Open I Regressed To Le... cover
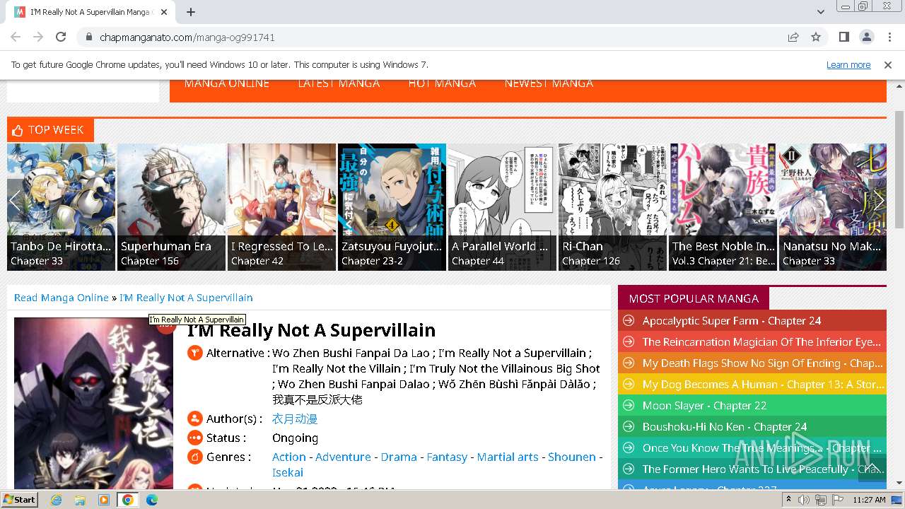The height and width of the screenshot is (509, 905). (x=282, y=206)
